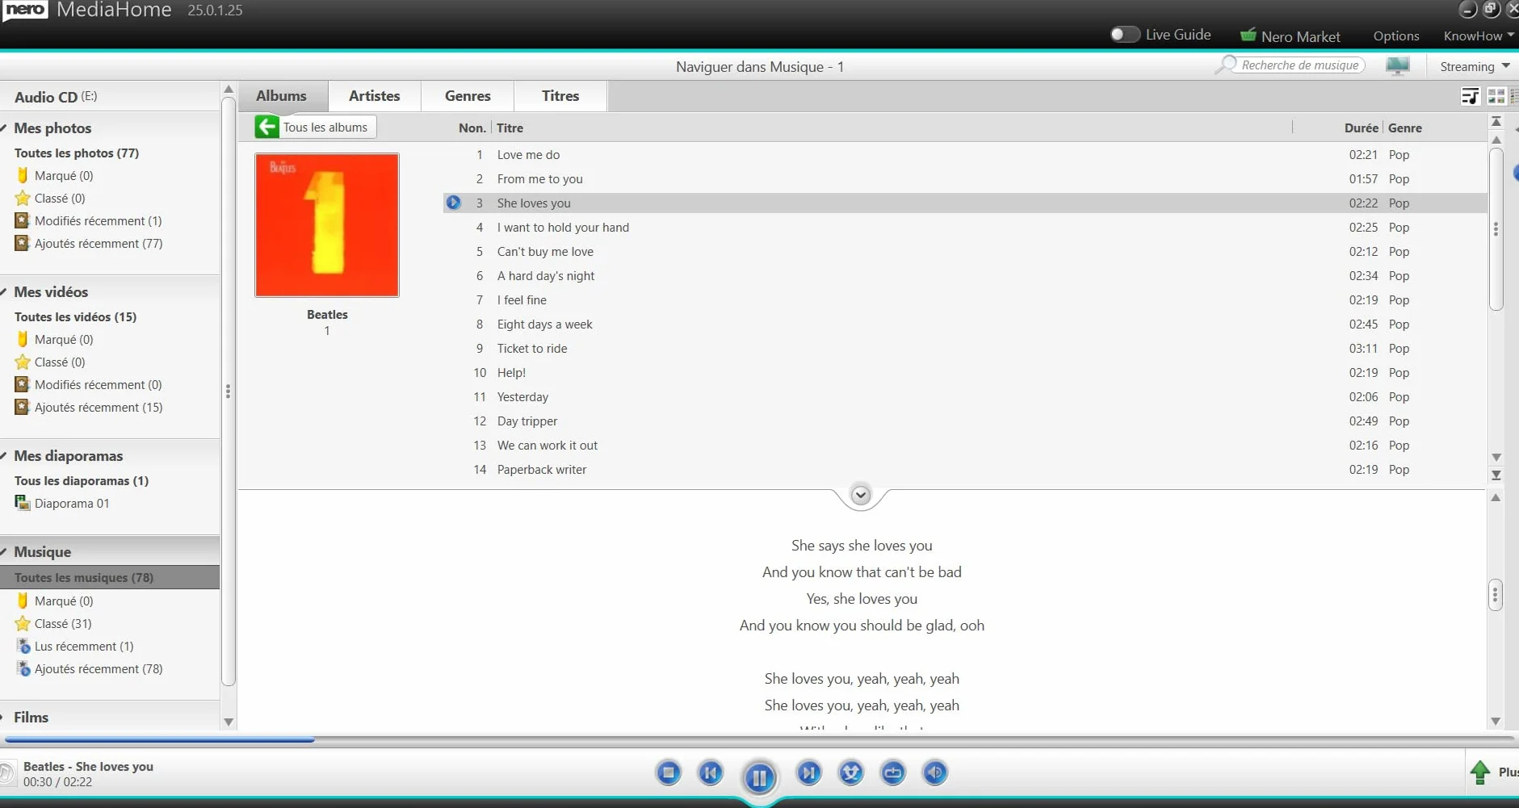Expand the Streaming dropdown
Image resolution: width=1519 pixels, height=808 pixels.
tap(1475, 66)
